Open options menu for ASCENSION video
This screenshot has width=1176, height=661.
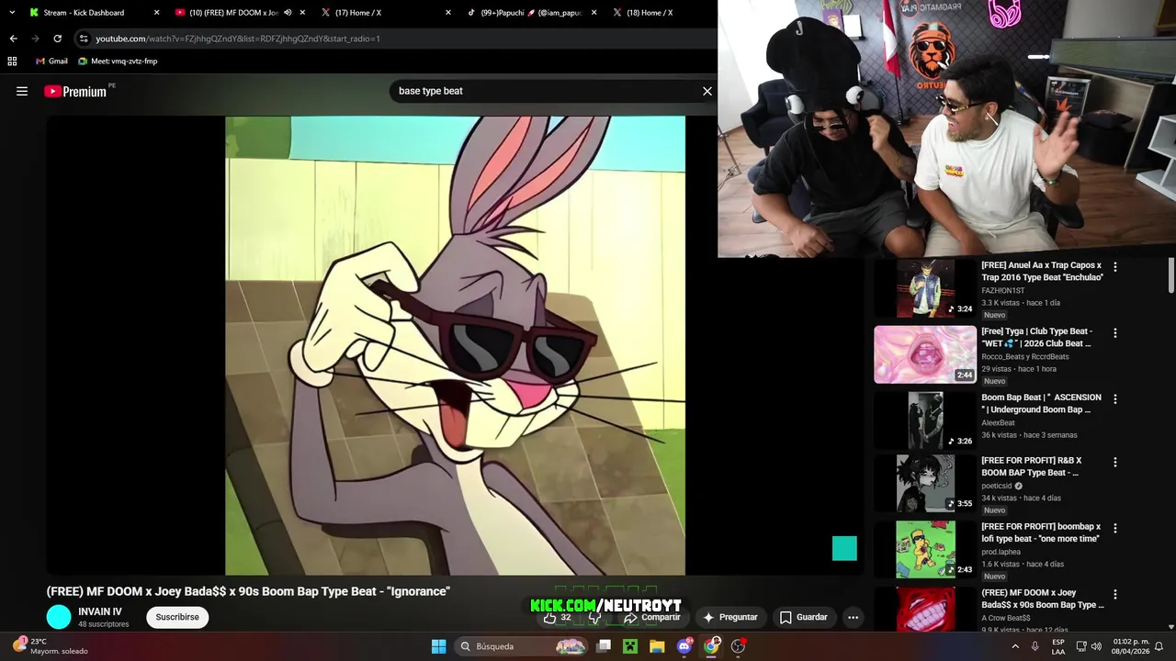(1115, 399)
